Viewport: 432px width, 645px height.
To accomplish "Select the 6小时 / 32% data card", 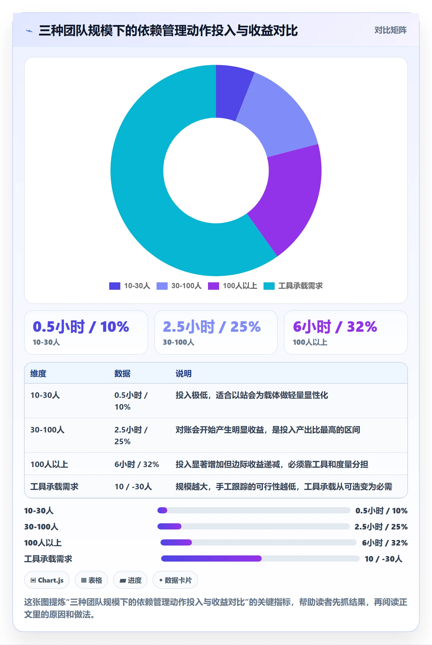I will pyautogui.click(x=346, y=332).
